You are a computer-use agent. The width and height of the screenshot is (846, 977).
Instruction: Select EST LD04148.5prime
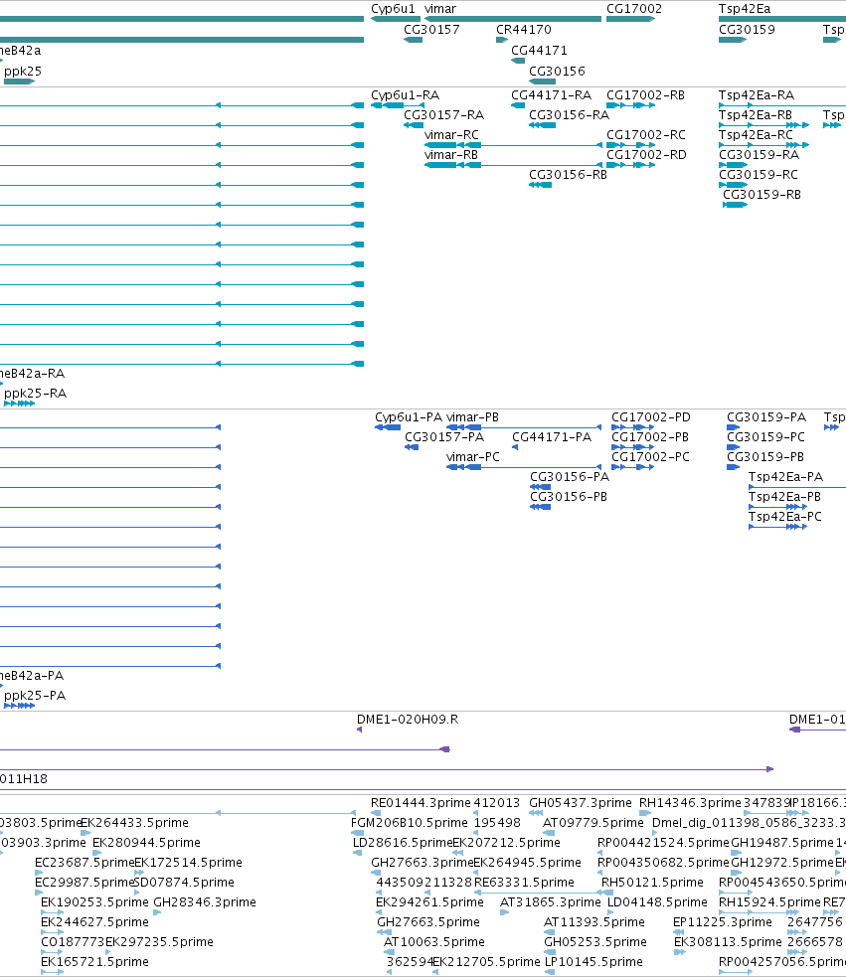click(x=657, y=902)
